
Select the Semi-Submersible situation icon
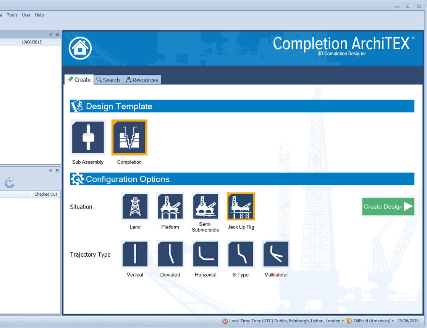tap(205, 206)
